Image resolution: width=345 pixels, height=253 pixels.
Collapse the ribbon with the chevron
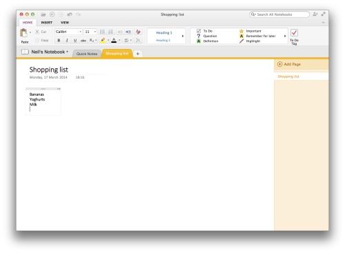click(323, 23)
